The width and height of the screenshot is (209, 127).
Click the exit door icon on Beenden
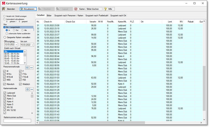4,9
